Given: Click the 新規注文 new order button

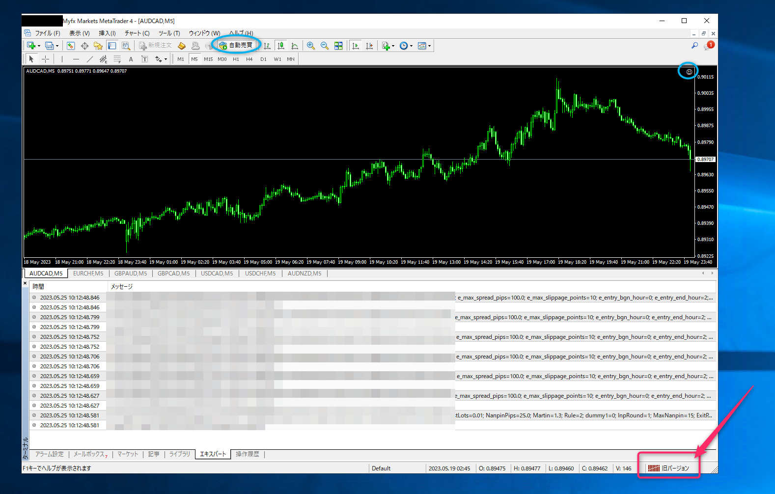Looking at the screenshot, I should [x=155, y=45].
